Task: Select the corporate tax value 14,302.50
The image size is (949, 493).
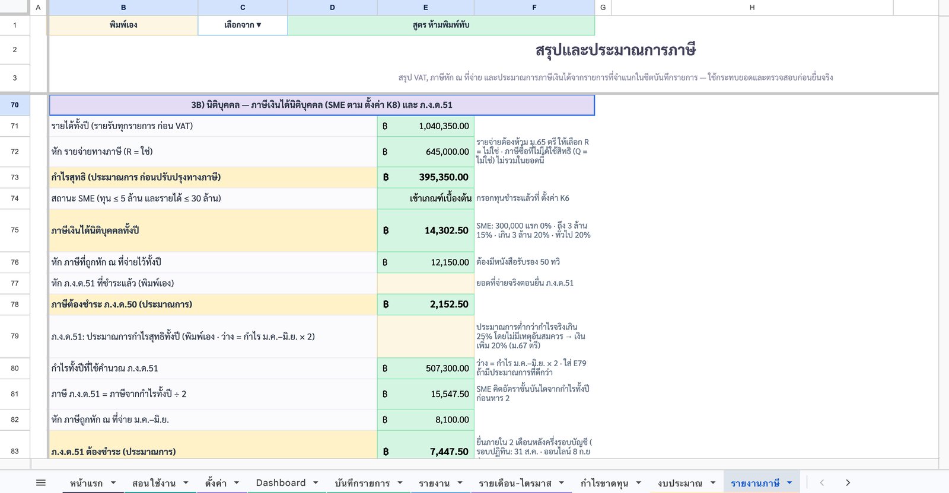Action: point(426,231)
